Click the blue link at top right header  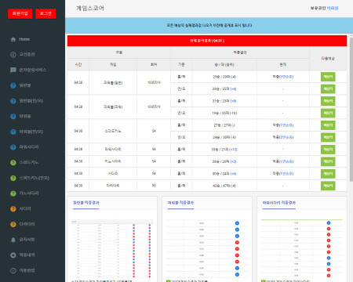pyautogui.click(x=333, y=8)
